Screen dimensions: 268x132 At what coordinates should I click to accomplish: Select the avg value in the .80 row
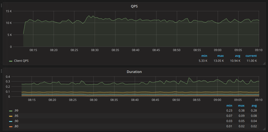click(x=254, y=126)
